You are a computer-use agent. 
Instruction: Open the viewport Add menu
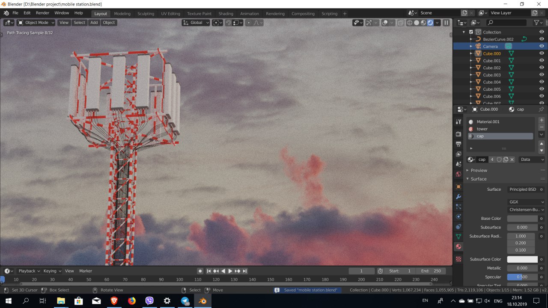coord(94,23)
